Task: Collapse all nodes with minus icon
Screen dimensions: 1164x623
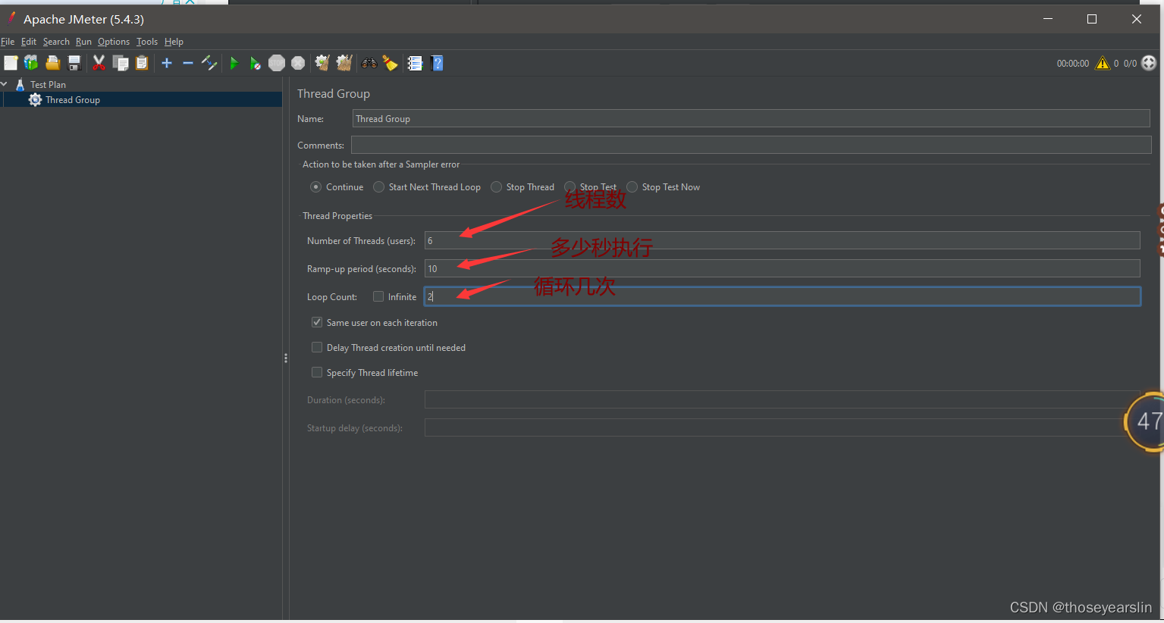Action: (x=188, y=63)
